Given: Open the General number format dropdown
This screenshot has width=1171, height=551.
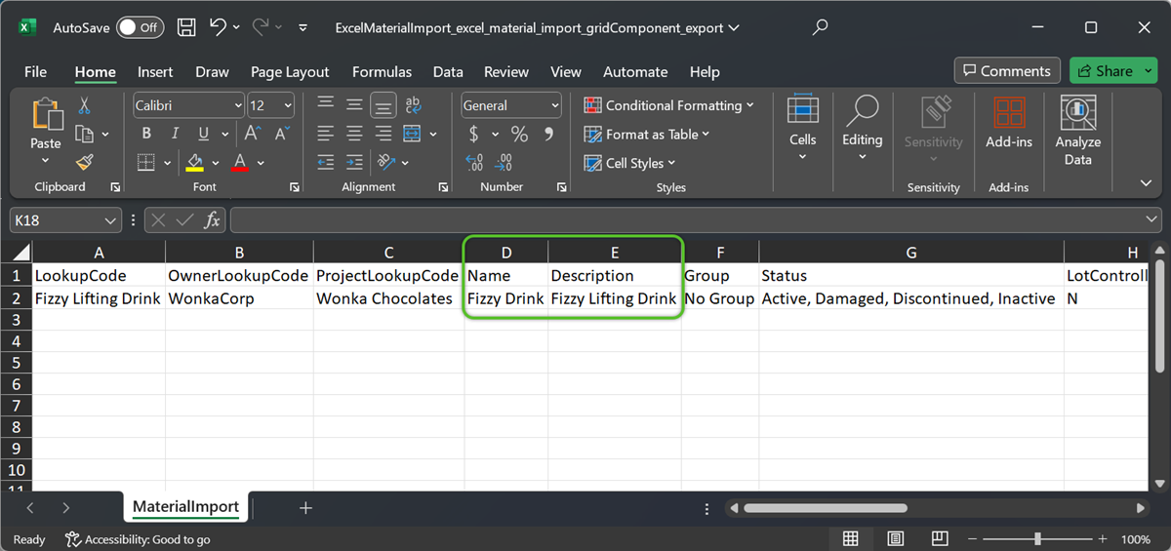Looking at the screenshot, I should tap(555, 105).
